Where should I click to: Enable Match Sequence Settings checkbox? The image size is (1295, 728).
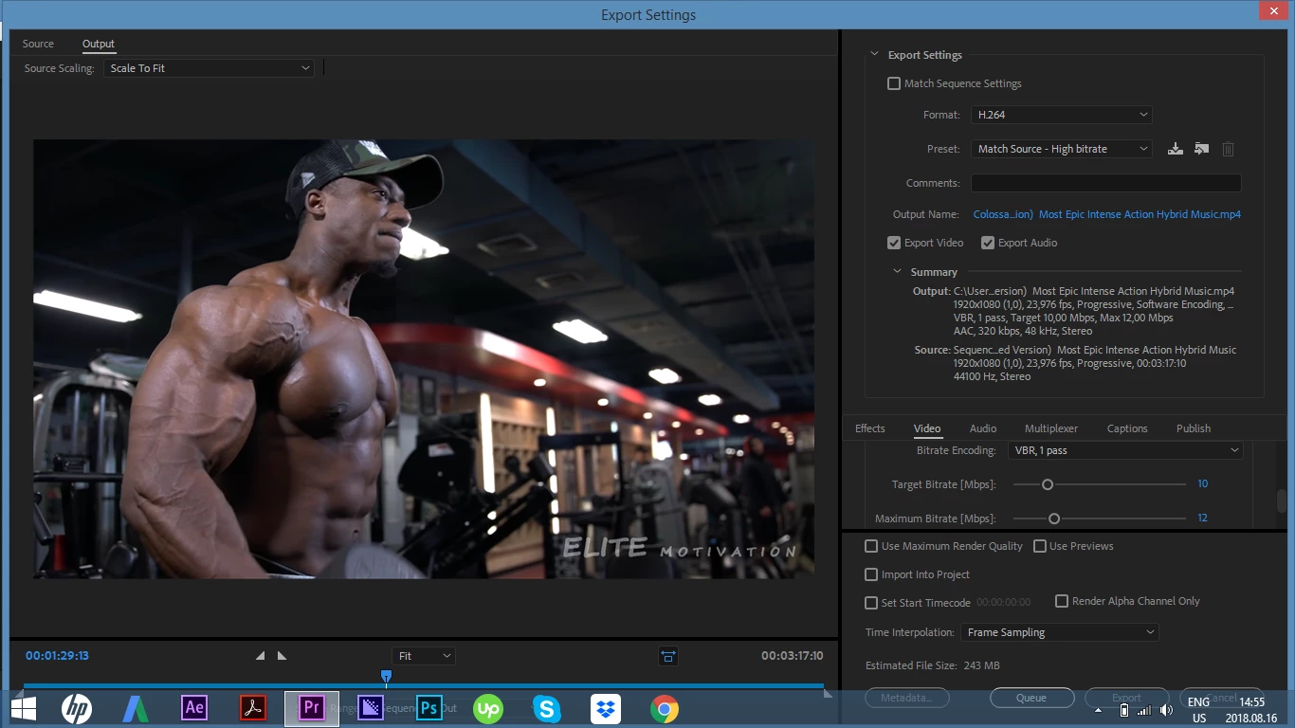(894, 83)
